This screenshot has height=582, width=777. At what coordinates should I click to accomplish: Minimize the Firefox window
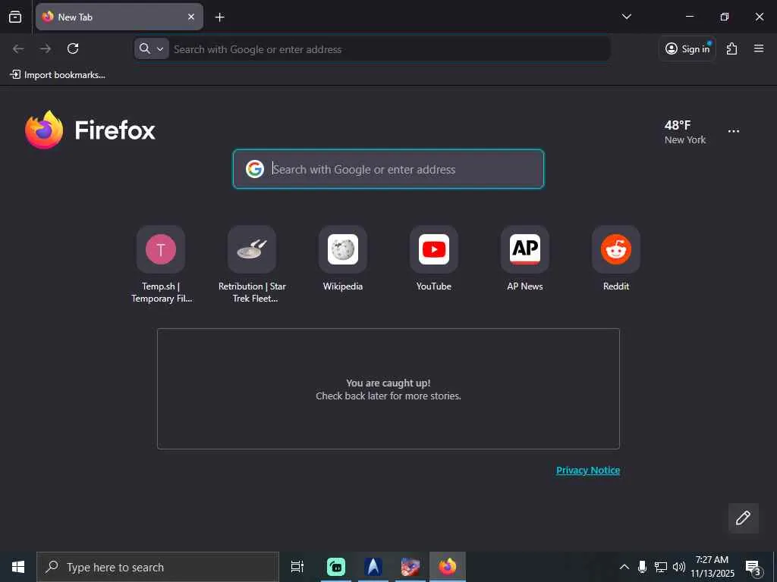689,17
